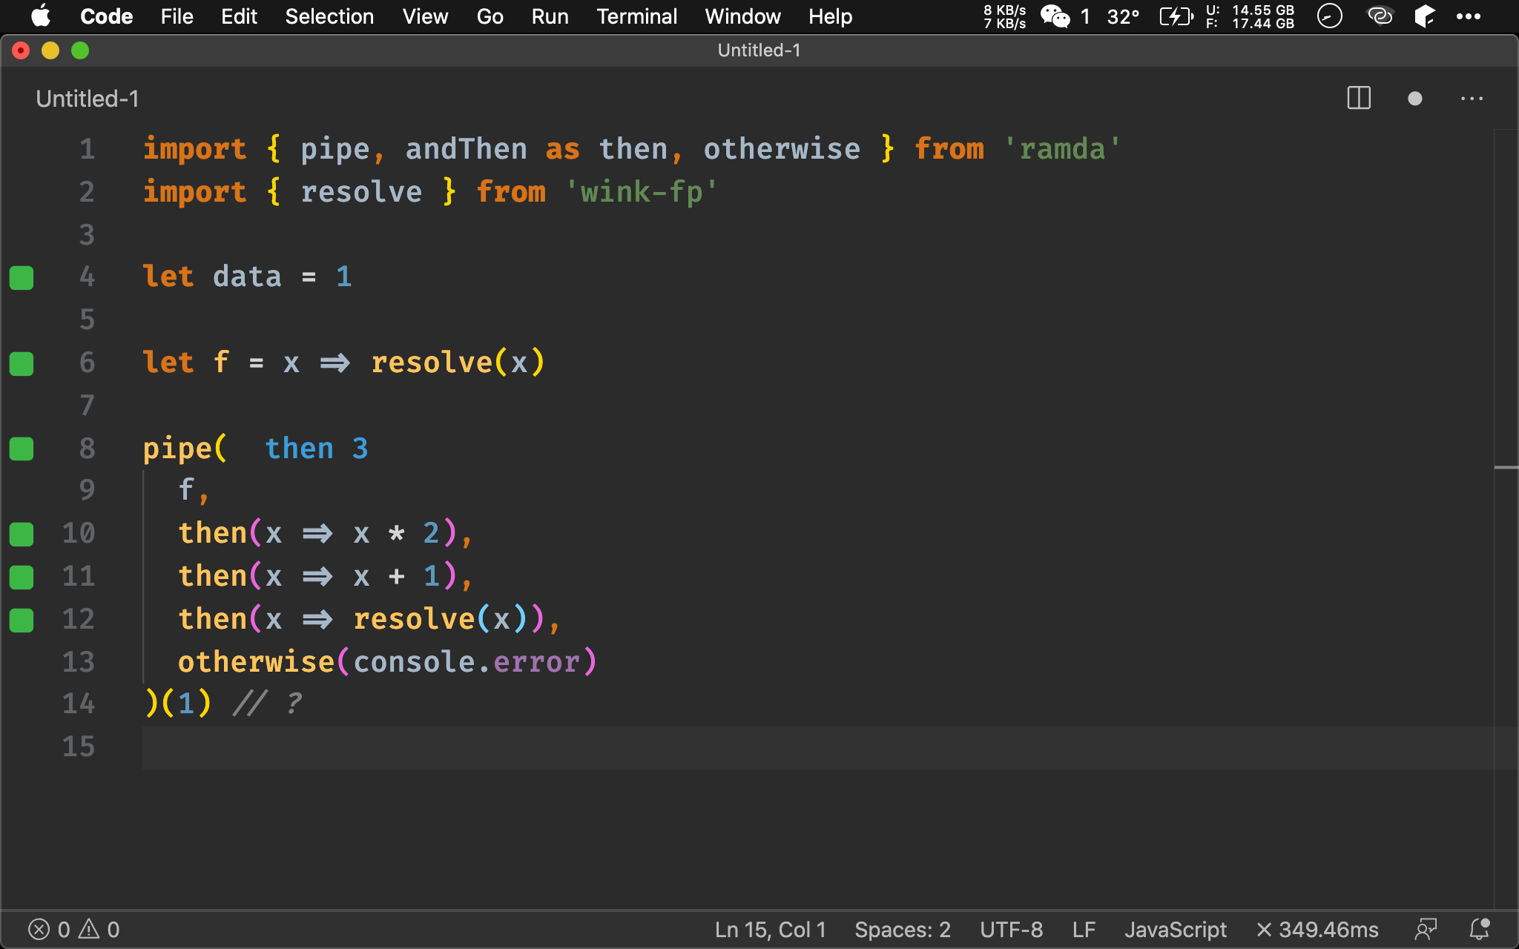The width and height of the screenshot is (1519, 949).
Task: Open the View menu
Action: [425, 16]
